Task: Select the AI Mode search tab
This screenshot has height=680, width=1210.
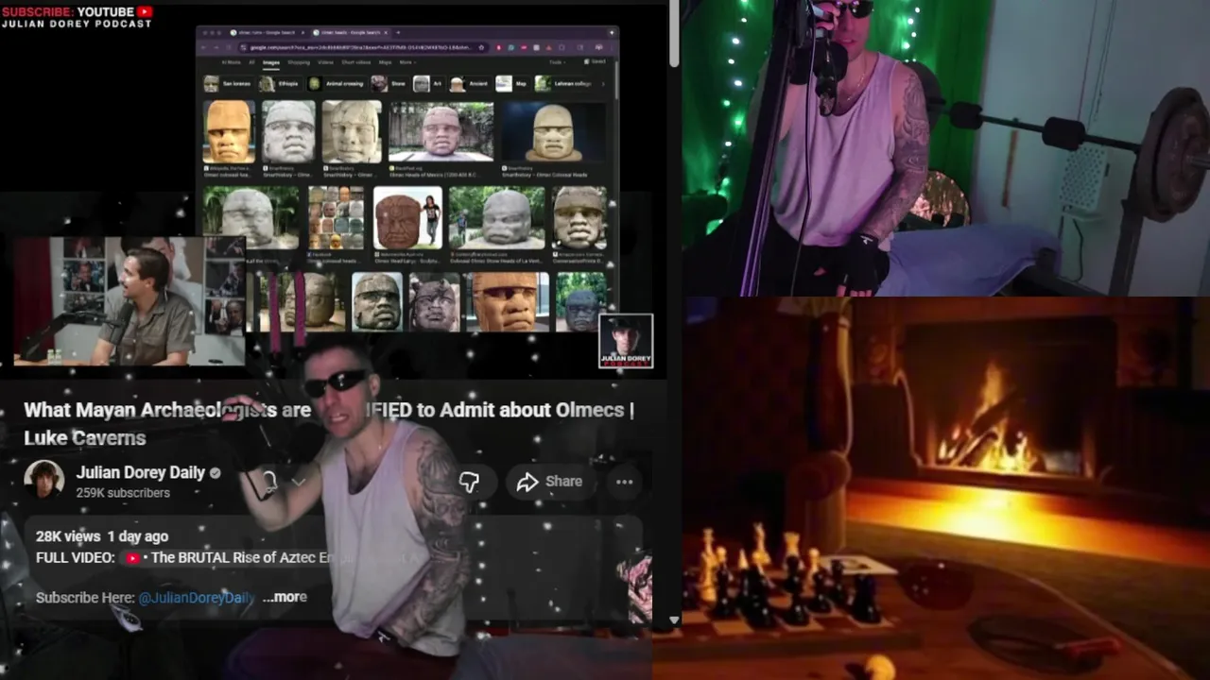Action: [x=231, y=62]
